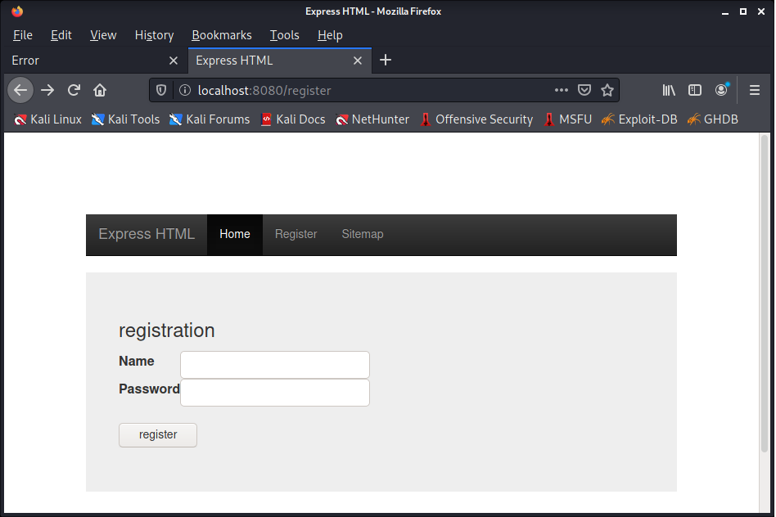Close the Error tab

(174, 61)
